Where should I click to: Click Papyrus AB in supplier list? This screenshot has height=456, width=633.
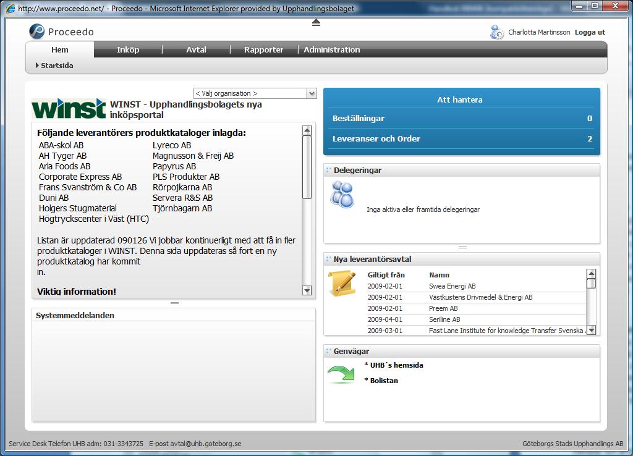click(174, 166)
